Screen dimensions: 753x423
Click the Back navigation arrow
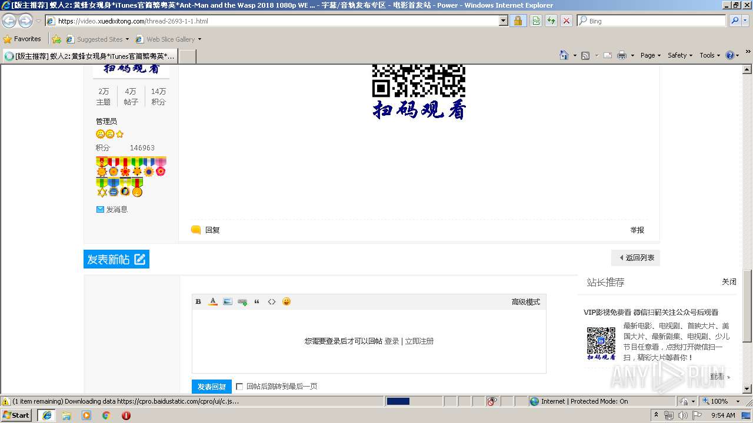9,21
